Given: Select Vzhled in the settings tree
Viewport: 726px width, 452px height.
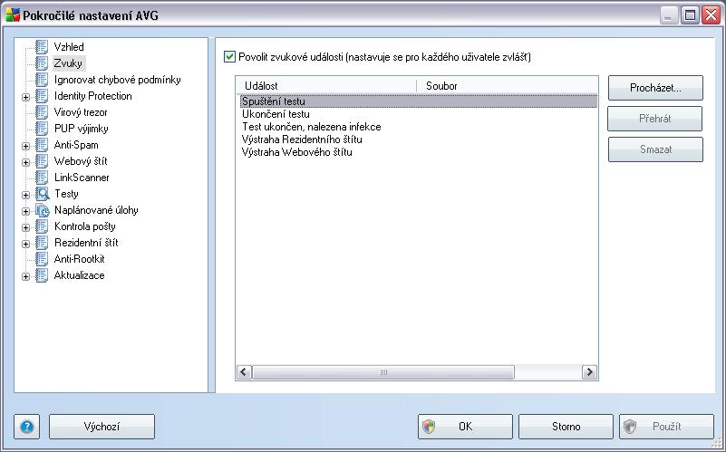Looking at the screenshot, I should point(69,47).
